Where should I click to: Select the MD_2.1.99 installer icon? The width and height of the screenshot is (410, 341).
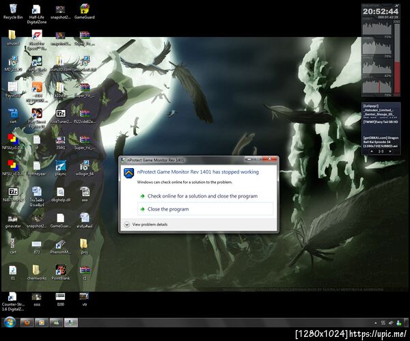pos(13,64)
